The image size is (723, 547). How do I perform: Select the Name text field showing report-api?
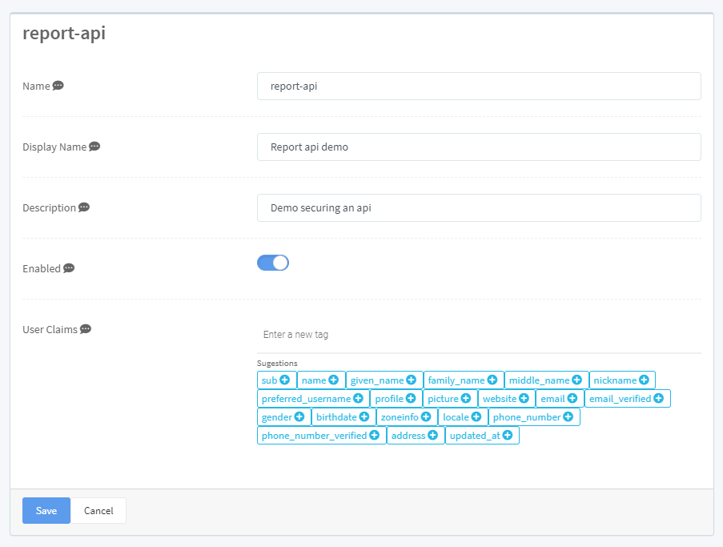478,86
